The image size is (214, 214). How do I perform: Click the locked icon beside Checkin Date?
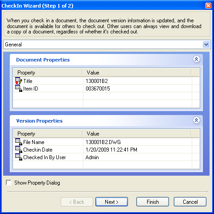coord(19,149)
